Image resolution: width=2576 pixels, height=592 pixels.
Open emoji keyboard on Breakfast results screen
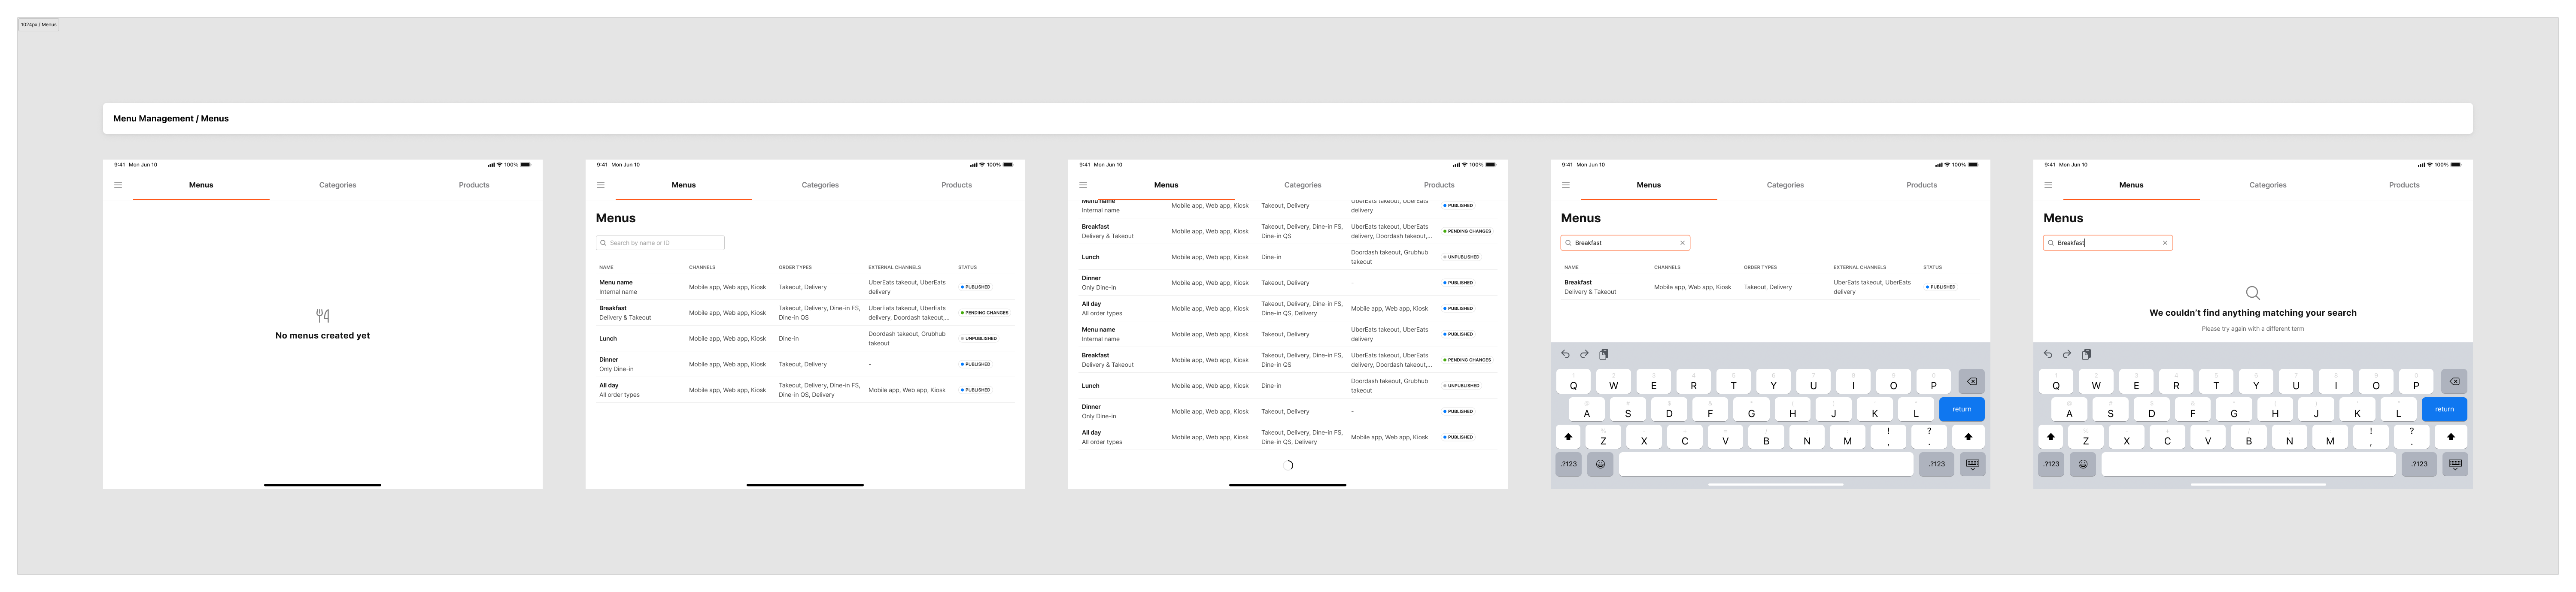click(x=1600, y=464)
